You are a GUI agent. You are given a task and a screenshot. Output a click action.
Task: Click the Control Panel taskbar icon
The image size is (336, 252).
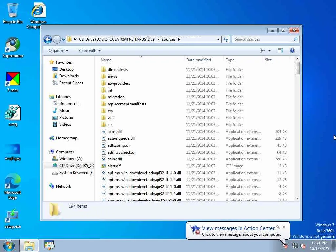point(50,245)
